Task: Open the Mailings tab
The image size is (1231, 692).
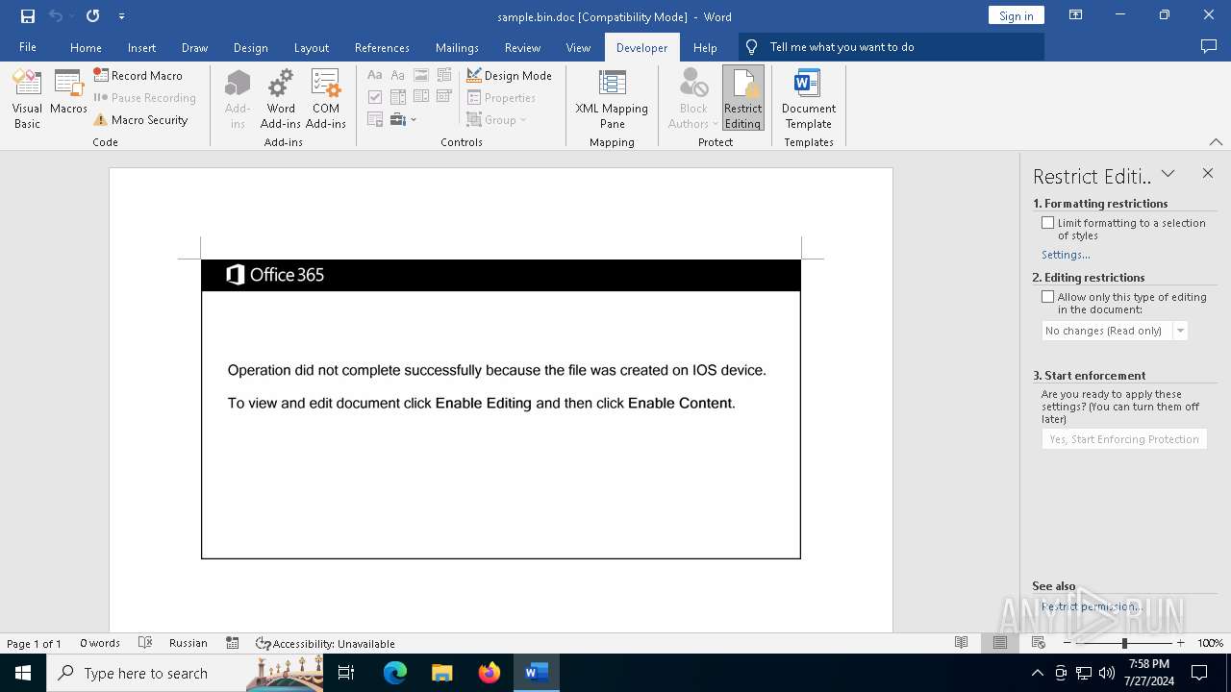Action: coord(457,47)
